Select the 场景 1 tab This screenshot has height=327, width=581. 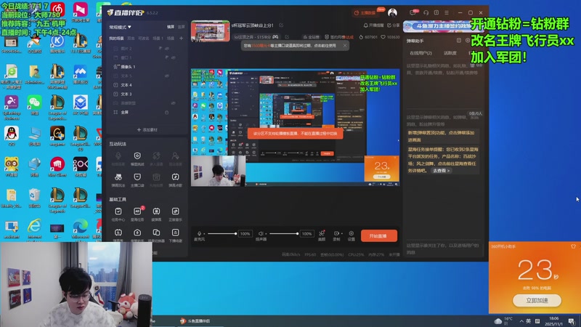coord(158,39)
